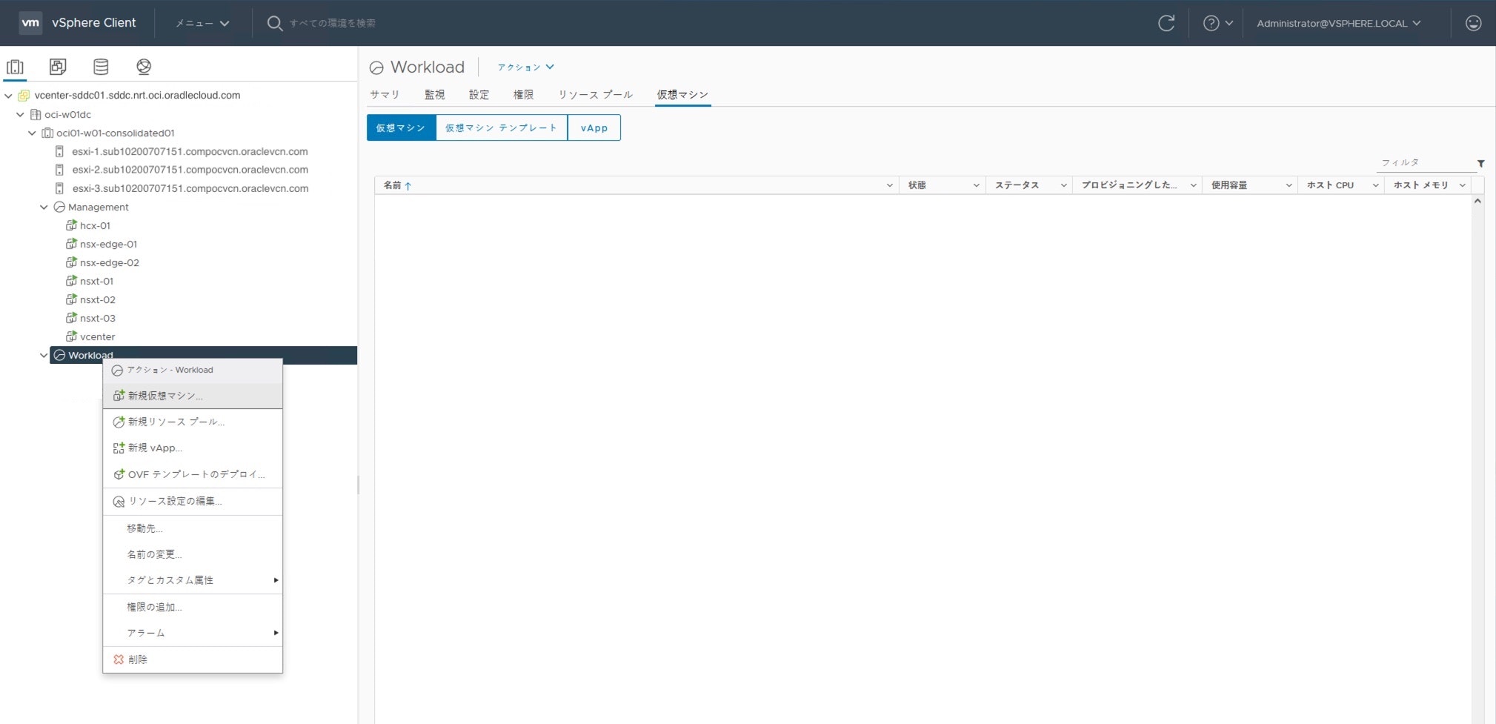Click the nsx-edge-01 VM icon
1496x724 pixels.
(x=71, y=244)
